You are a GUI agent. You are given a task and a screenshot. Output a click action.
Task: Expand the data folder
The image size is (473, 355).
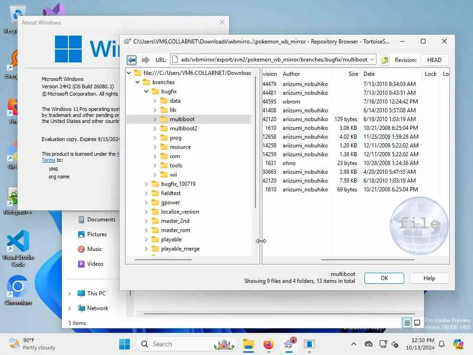[155, 101]
